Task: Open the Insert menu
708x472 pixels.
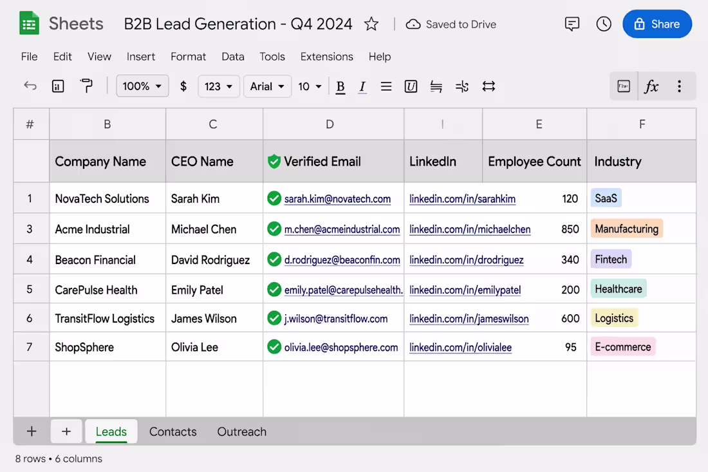Action: tap(140, 57)
